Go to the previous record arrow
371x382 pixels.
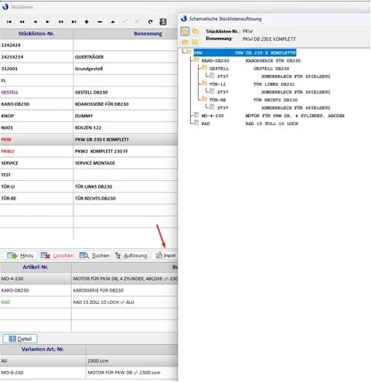point(36,22)
